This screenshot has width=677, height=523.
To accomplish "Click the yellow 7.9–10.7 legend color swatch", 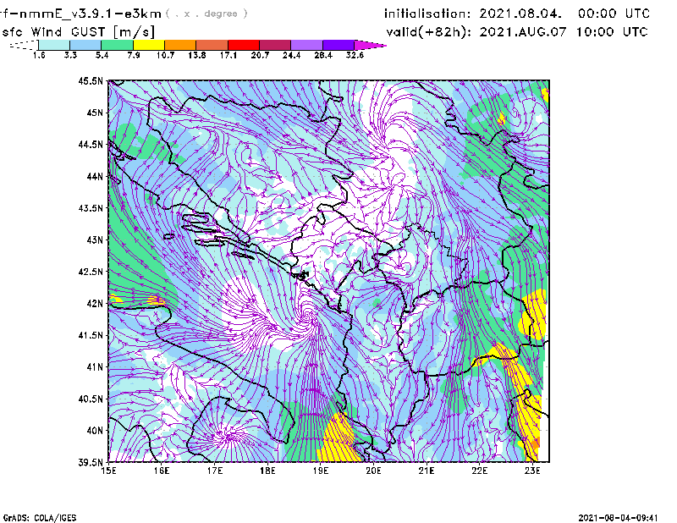I will pyautogui.click(x=149, y=45).
